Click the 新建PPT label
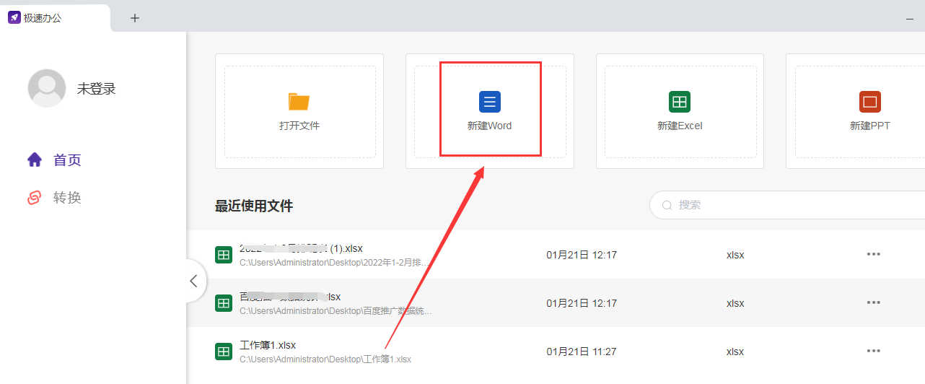Image resolution: width=925 pixels, height=384 pixels. (870, 126)
